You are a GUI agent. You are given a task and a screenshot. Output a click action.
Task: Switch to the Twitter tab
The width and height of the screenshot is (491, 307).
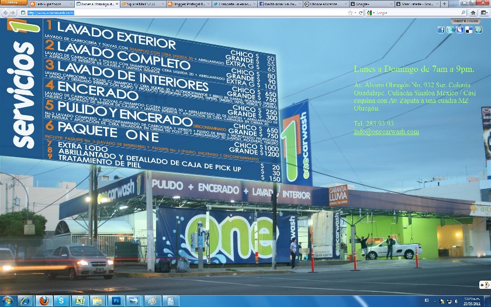234,4
